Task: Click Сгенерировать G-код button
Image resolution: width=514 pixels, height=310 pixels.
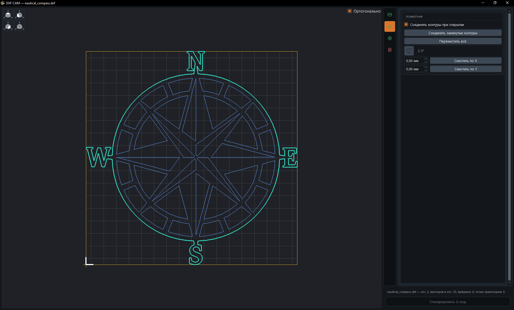Action: pos(448,302)
